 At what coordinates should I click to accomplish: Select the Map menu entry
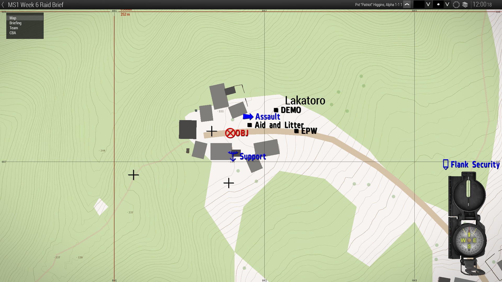coord(13,18)
